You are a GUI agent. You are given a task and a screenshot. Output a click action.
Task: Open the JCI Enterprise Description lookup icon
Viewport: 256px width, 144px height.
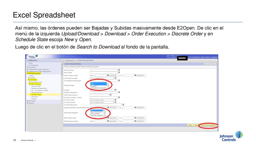tap(119, 80)
